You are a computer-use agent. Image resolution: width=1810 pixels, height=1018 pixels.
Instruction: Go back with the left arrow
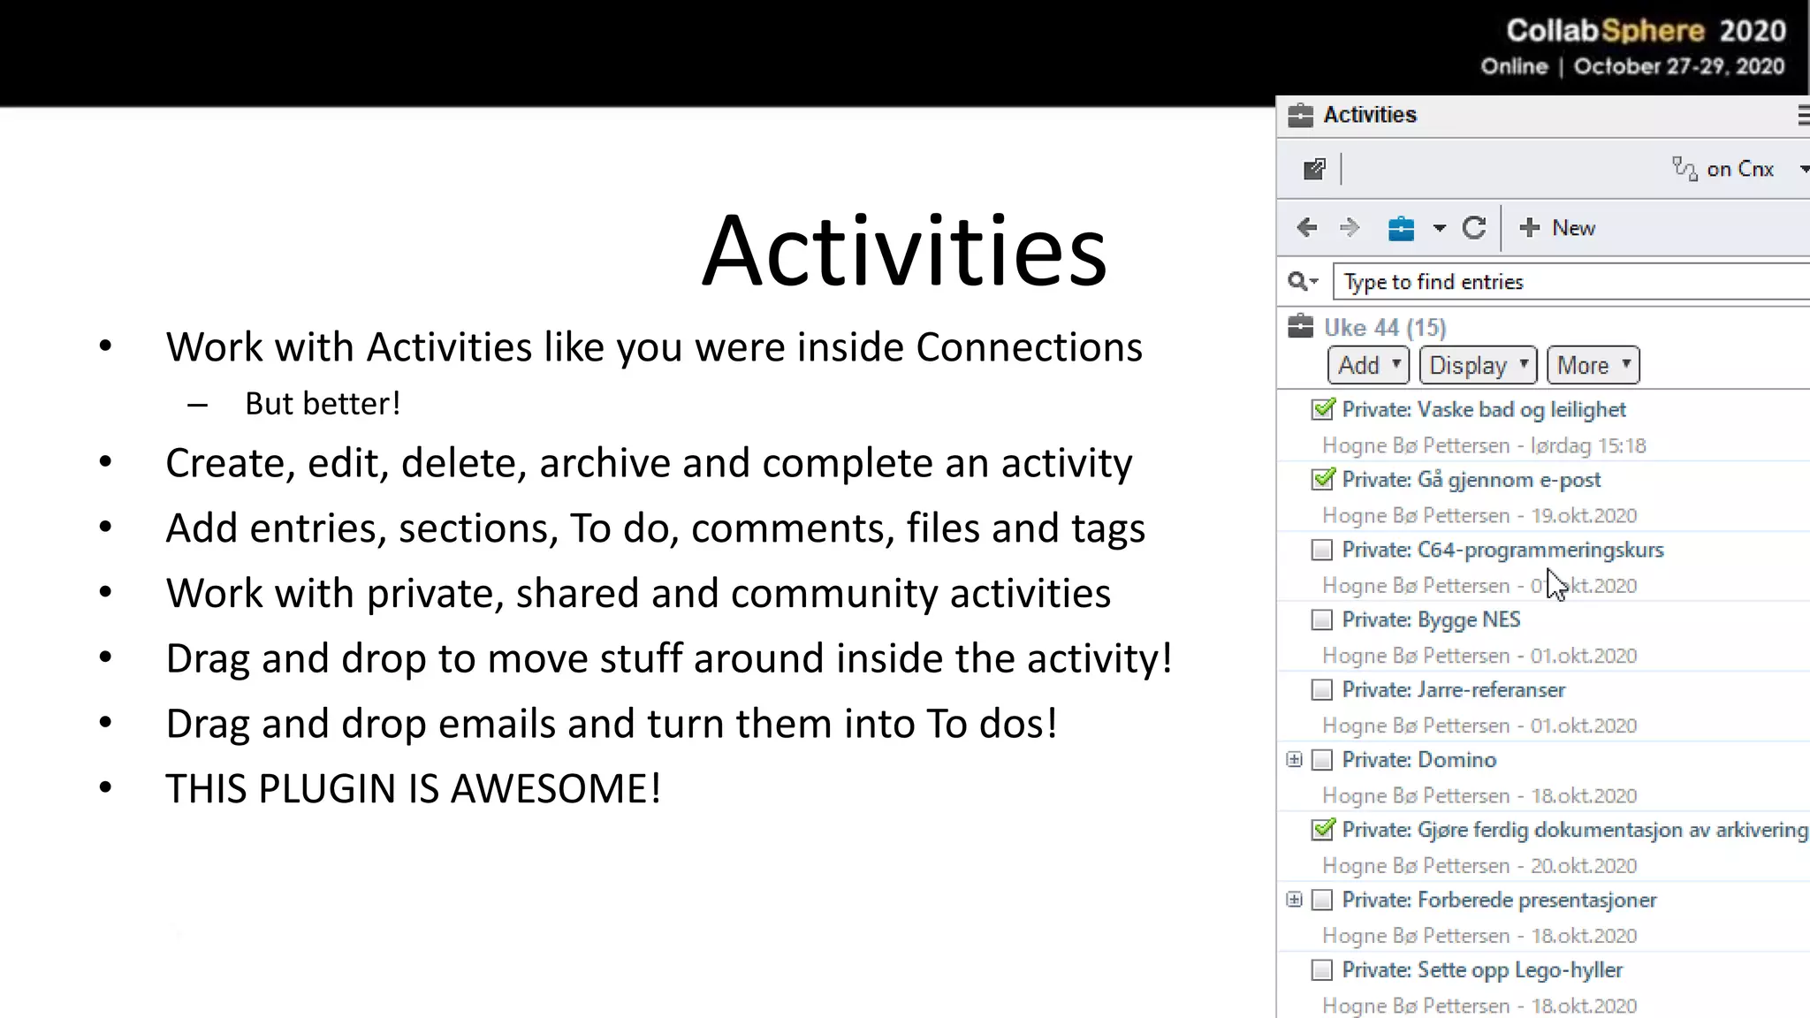point(1306,228)
